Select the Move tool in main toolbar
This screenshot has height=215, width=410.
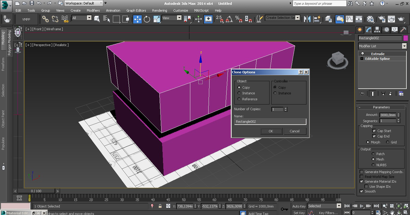[137, 19]
